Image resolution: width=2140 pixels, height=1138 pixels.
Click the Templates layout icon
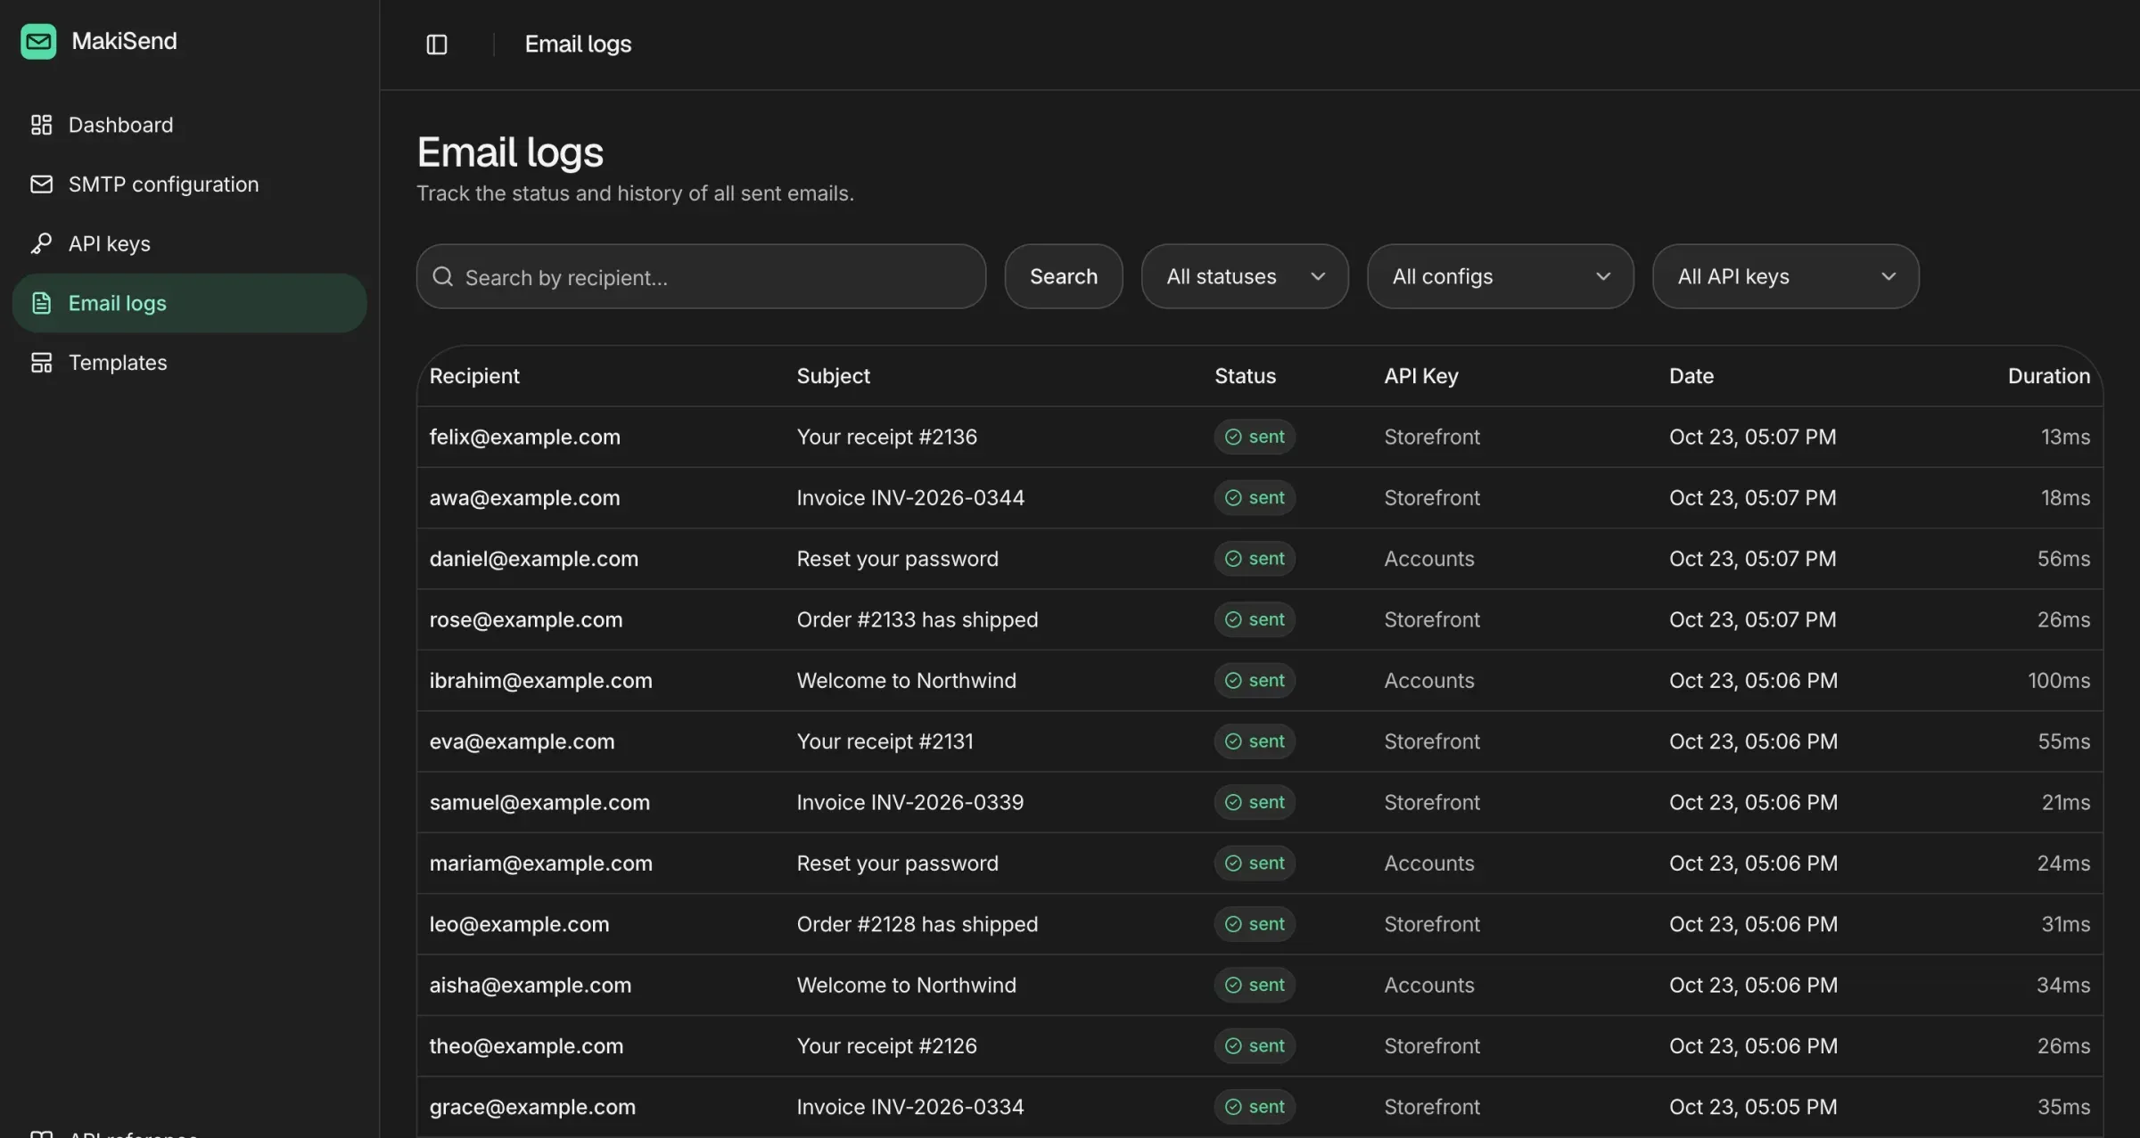(41, 362)
